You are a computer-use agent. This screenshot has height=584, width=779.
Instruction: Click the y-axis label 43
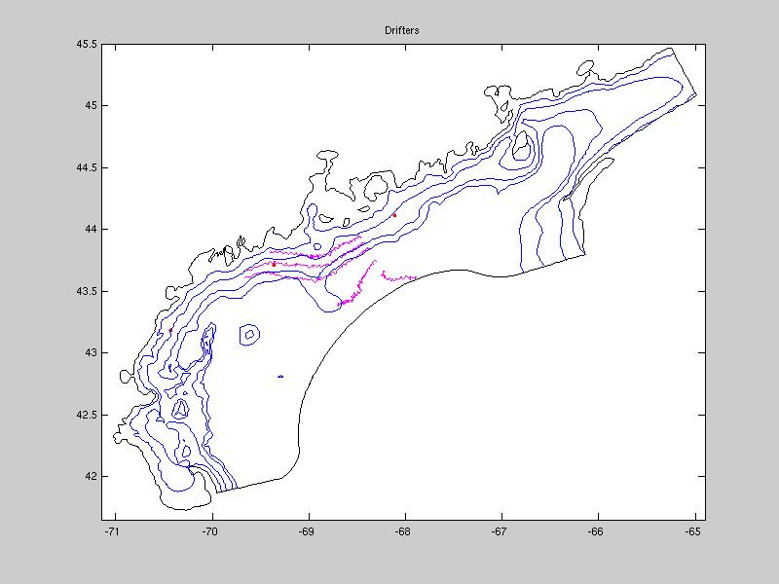91,353
